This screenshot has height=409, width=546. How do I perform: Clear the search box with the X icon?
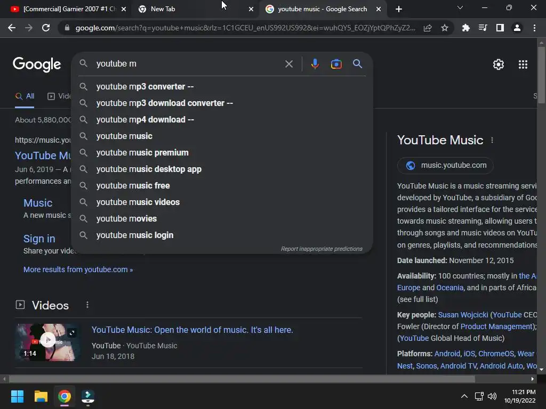pos(288,64)
